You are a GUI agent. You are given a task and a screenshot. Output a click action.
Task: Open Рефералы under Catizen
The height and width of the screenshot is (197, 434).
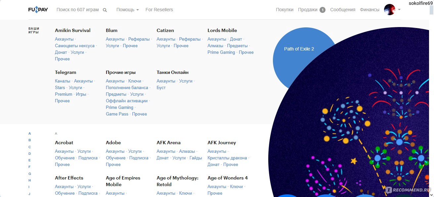190,39
